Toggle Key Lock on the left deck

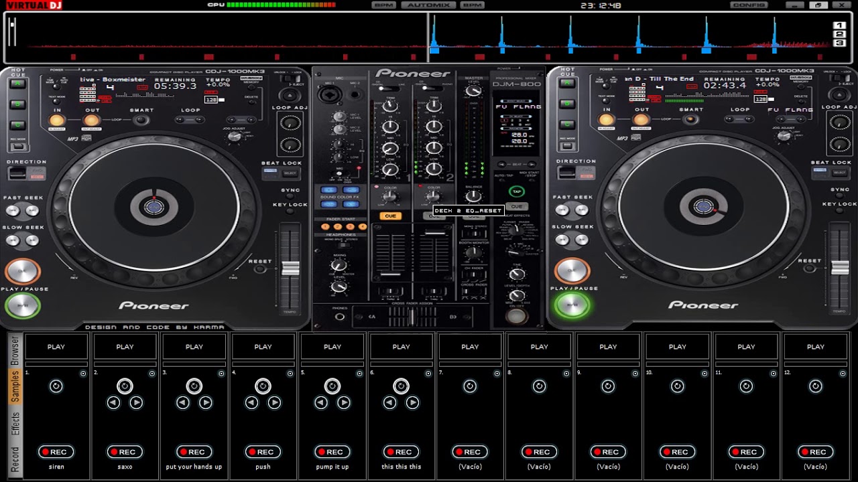point(290,212)
